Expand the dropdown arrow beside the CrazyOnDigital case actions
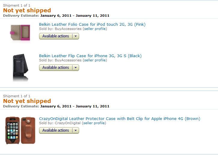The image size is (218, 155). click(76, 130)
